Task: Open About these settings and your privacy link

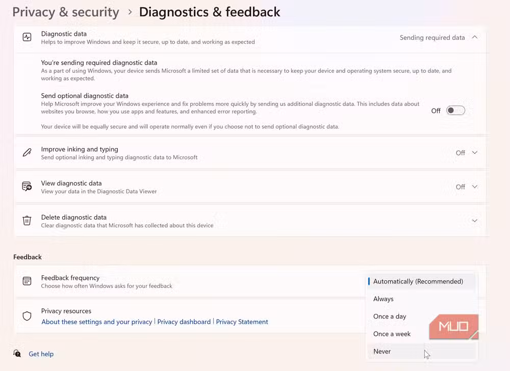Action: pos(96,322)
